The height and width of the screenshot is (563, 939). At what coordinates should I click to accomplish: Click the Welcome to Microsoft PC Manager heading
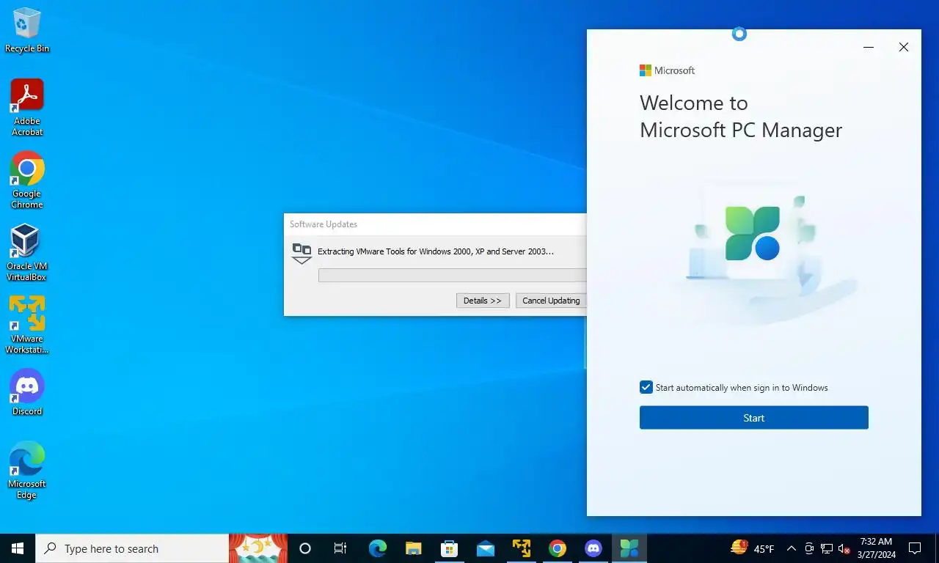coord(741,117)
